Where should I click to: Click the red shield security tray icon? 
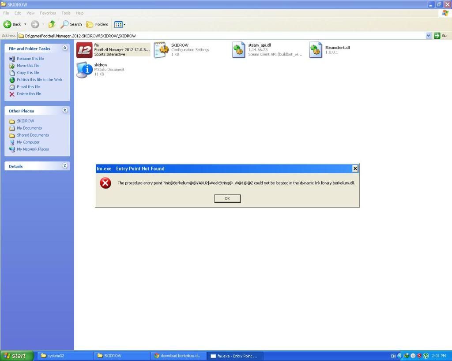tap(419, 356)
